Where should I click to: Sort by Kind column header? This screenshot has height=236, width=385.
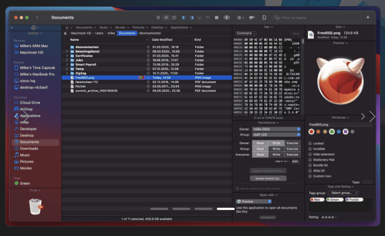(197, 40)
